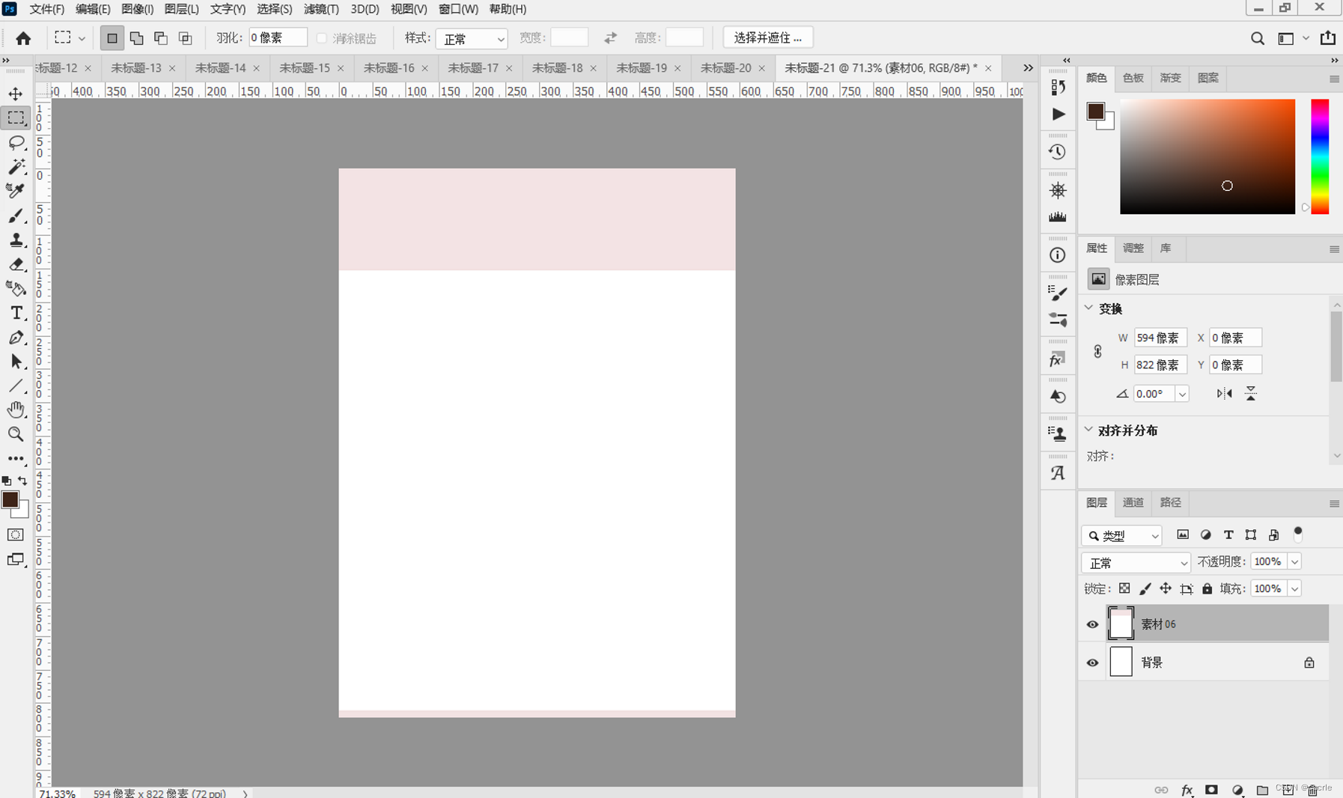The height and width of the screenshot is (798, 1343).
Task: Select the Move tool
Action: point(16,94)
